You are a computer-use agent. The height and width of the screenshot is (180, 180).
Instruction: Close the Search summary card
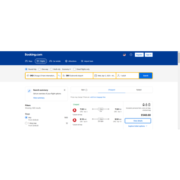click(x=64, y=90)
